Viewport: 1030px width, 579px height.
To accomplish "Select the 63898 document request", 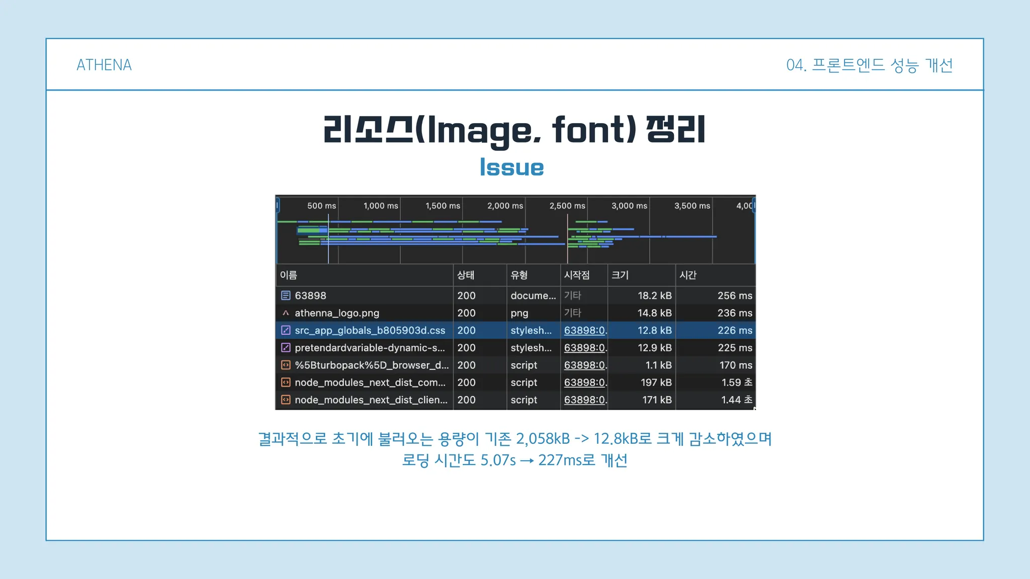I will [516, 296].
